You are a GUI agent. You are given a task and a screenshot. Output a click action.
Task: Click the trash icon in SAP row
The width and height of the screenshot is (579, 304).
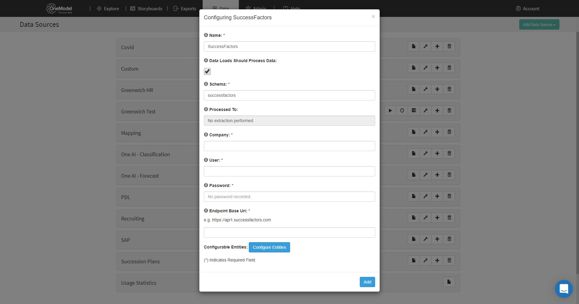449,239
